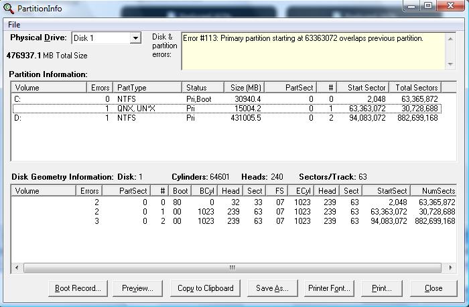Select the D: volume row
Image resolution: width=469 pixels, height=307 pixels.
click(x=226, y=118)
